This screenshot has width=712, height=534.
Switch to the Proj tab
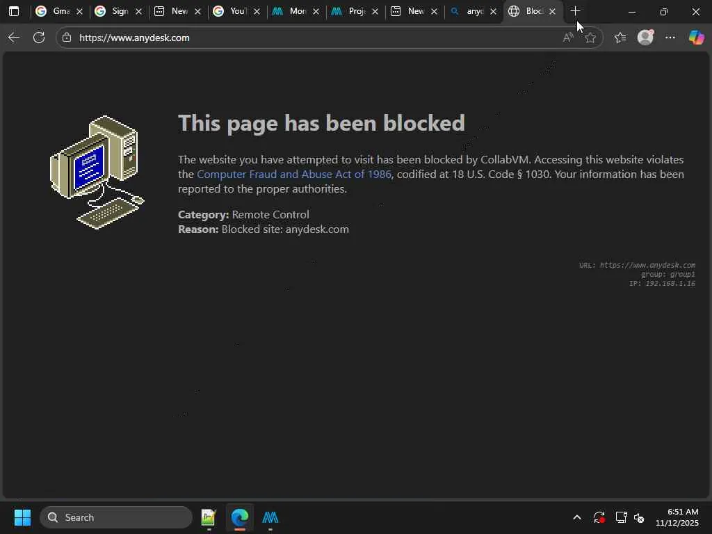tap(355, 11)
